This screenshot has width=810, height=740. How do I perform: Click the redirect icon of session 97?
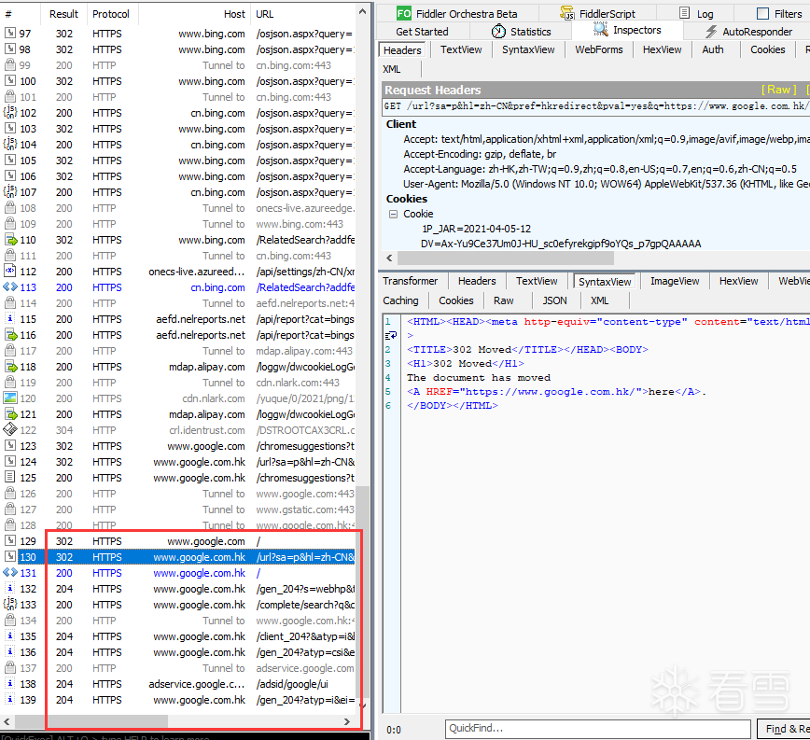[10, 33]
